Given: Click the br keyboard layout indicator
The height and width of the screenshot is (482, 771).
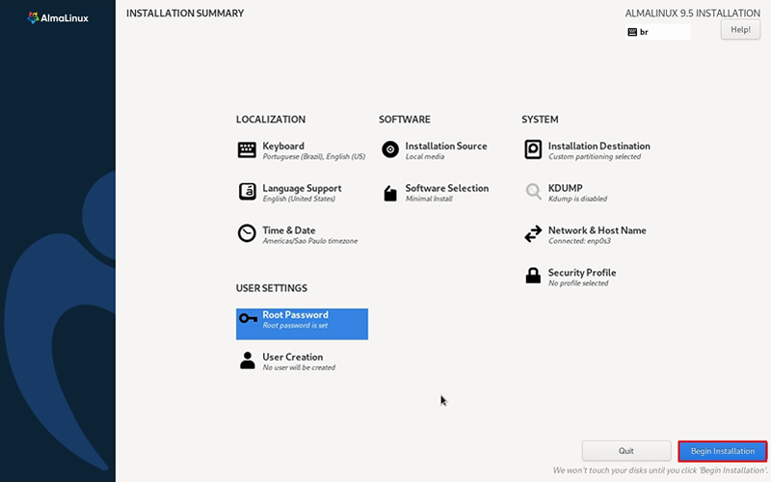Looking at the screenshot, I should 658,32.
